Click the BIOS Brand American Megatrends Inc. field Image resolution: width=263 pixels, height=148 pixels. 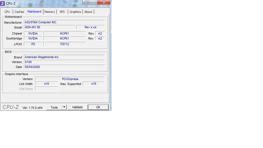coord(64,57)
